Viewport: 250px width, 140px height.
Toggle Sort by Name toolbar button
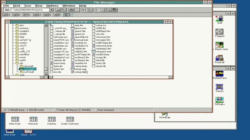tap(98, 10)
